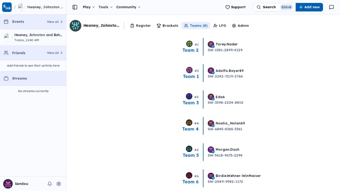Screen dimensions: 340x191
Task: Open the settings gear beside Sendou
Action: (x=59, y=184)
